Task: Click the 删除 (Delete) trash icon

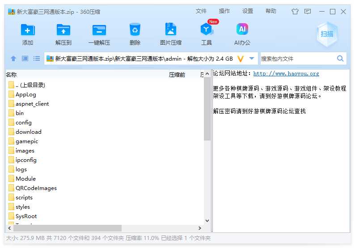Action: (x=135, y=29)
